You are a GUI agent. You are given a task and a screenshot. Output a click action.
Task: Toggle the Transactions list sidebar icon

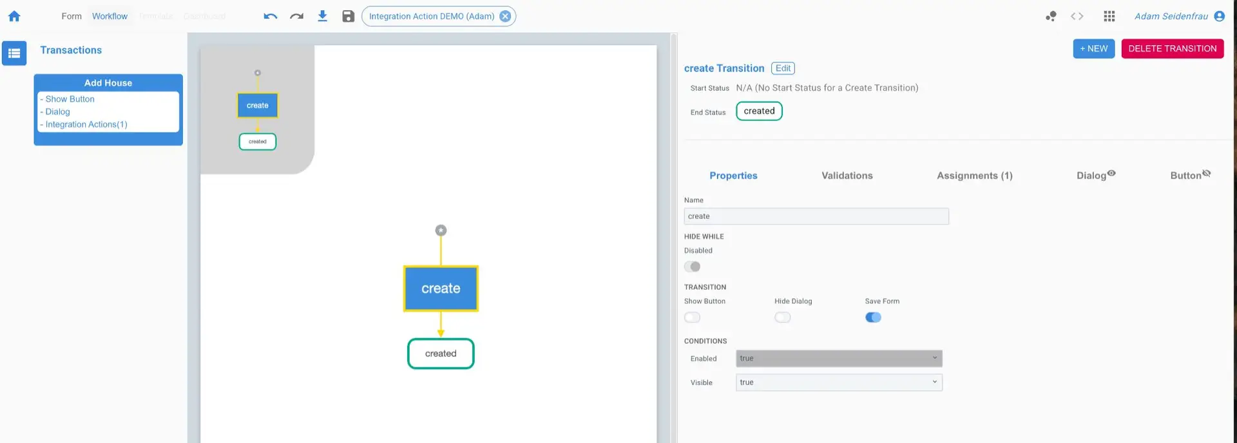point(14,53)
